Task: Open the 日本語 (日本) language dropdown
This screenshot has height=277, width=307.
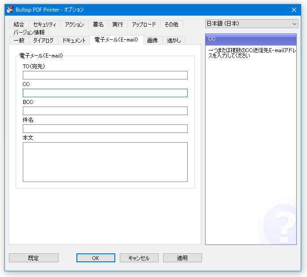Action: [252, 24]
